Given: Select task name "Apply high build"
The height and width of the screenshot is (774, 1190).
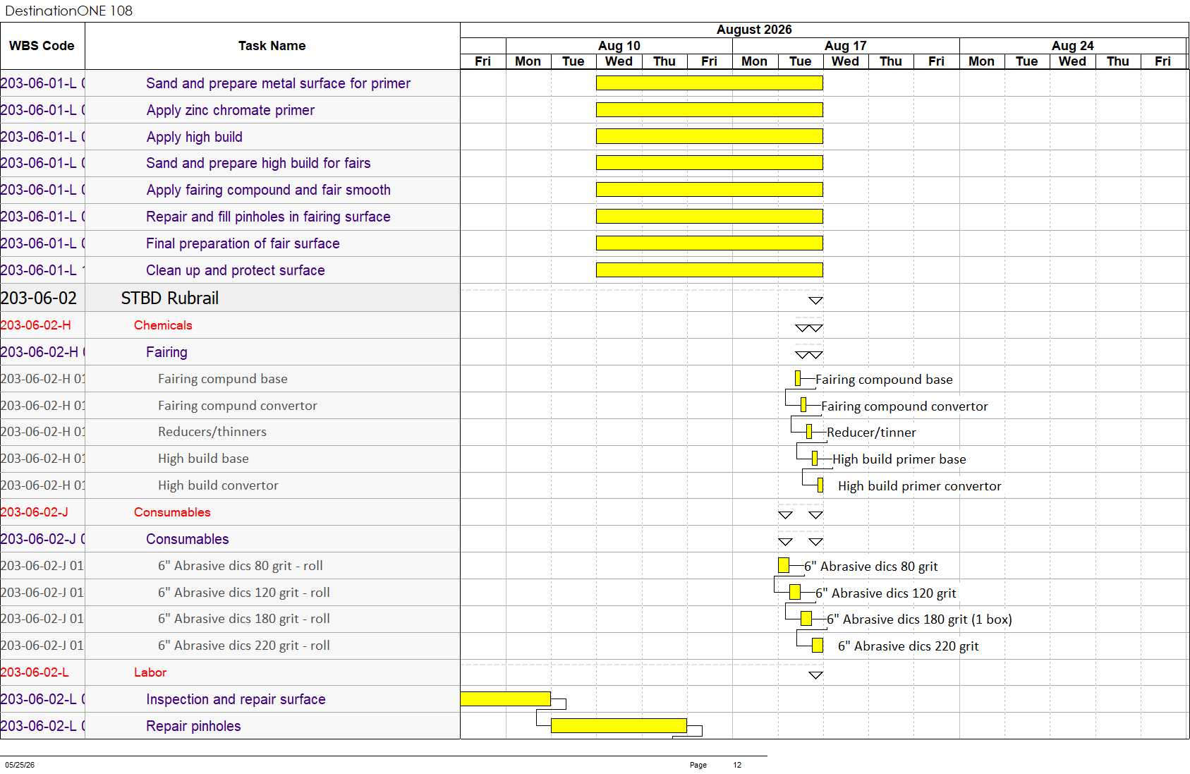Looking at the screenshot, I should pos(194,137).
